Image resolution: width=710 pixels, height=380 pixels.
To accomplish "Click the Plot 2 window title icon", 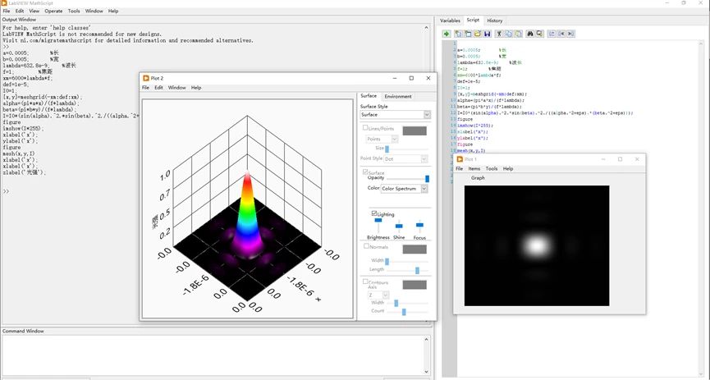I will [146, 78].
